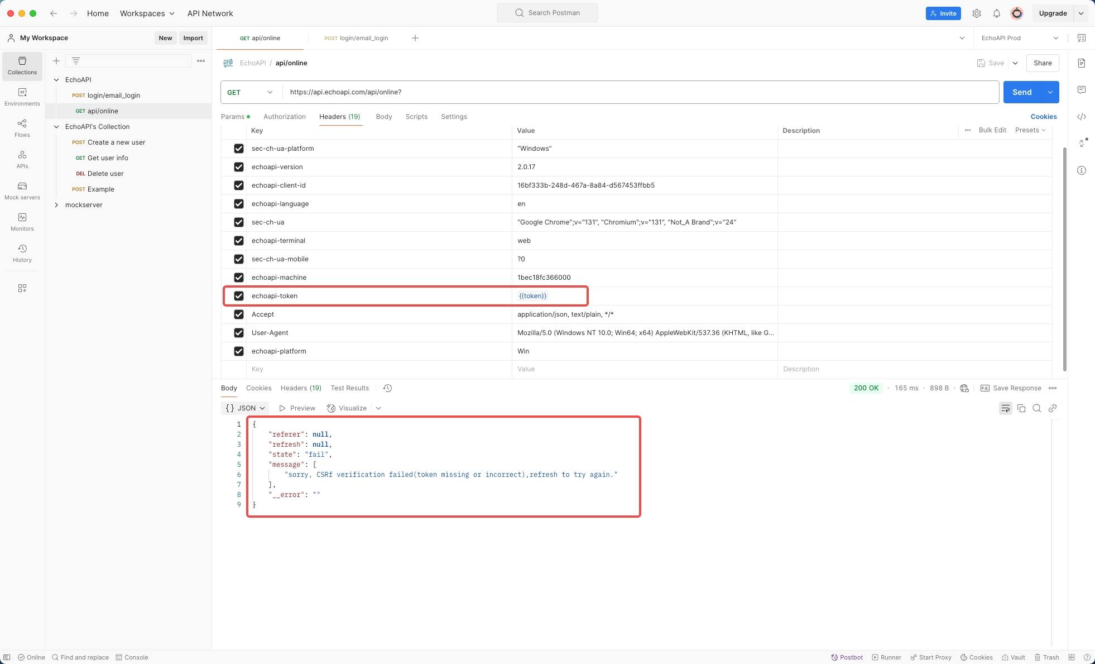Open the EchoAPI Prod environment dropdown
The image size is (1095, 664).
pyautogui.click(x=1020, y=38)
